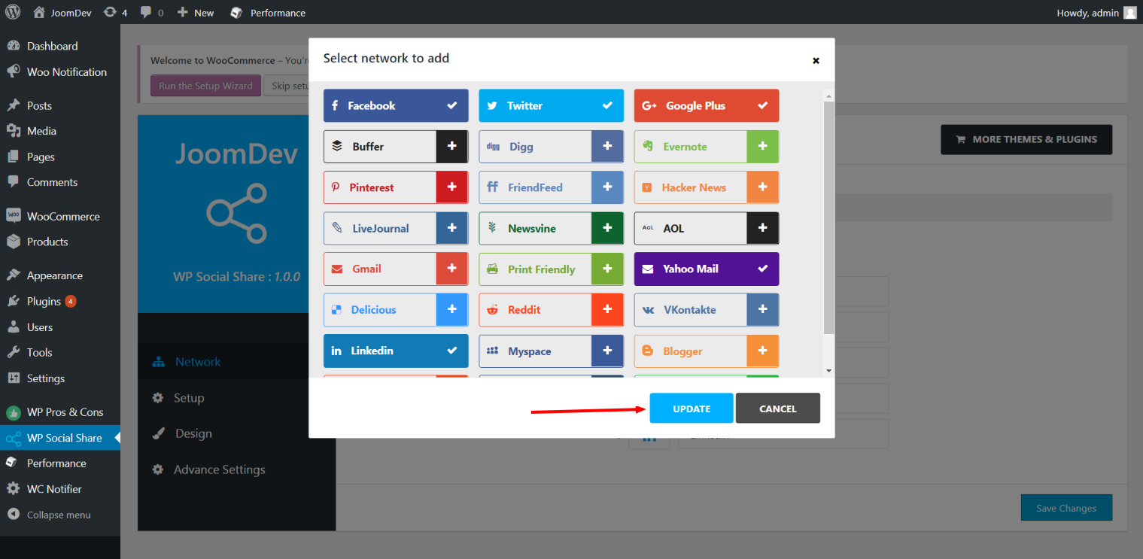Screen dimensions: 1143x559
Task: Switch to the Design plugin tab
Action: point(236,433)
